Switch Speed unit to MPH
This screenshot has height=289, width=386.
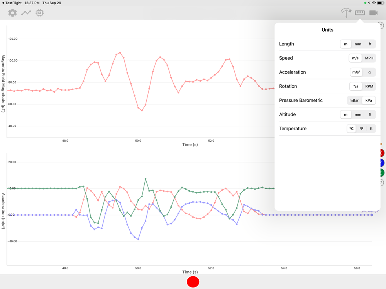pos(369,58)
